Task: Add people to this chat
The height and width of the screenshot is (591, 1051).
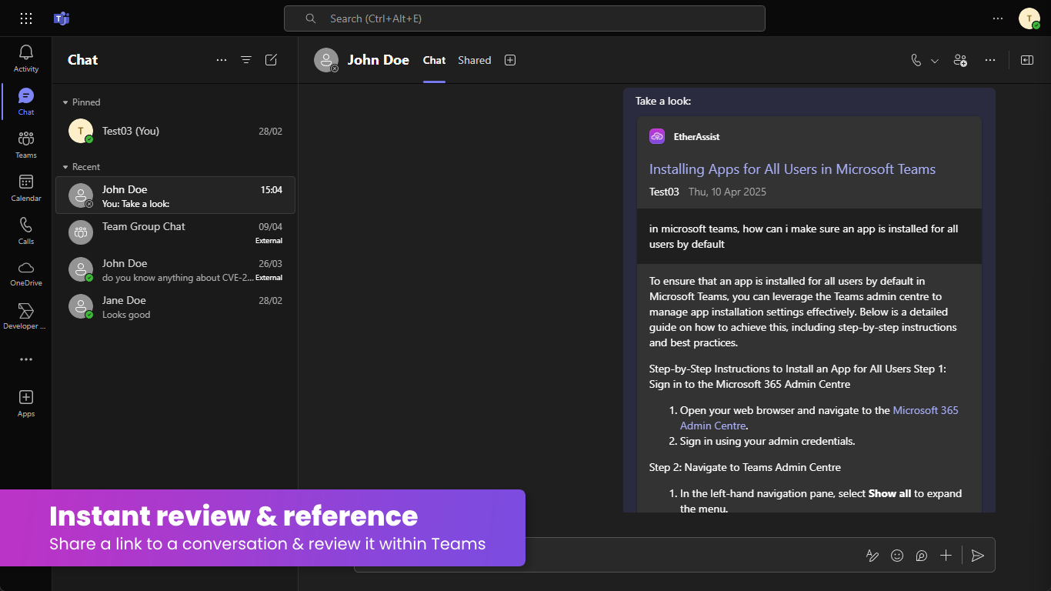Action: [x=960, y=60]
